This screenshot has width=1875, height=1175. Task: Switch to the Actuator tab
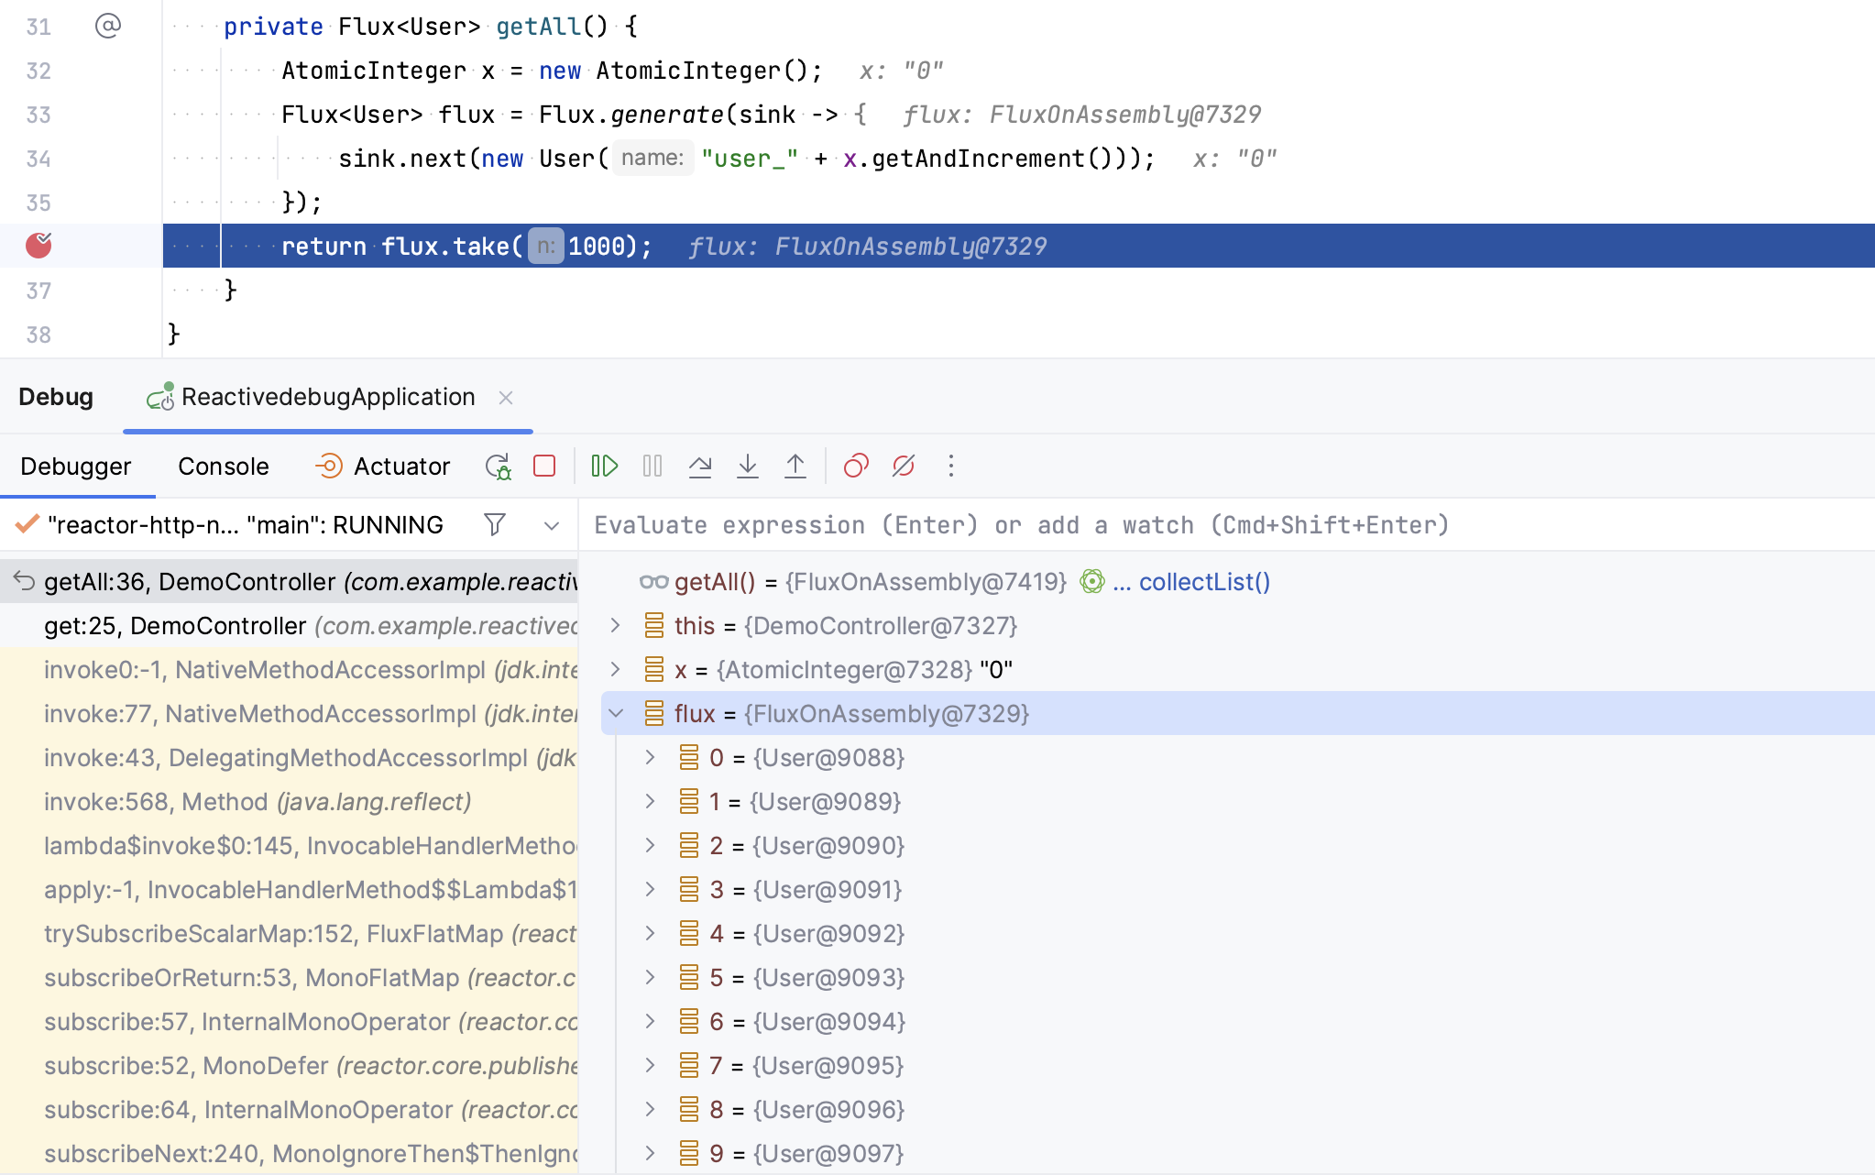pyautogui.click(x=401, y=466)
